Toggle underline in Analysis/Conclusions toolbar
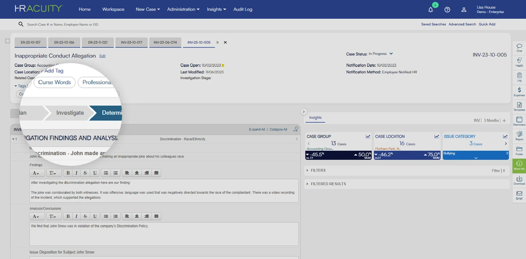This screenshot has width=526, height=259. 95,216
